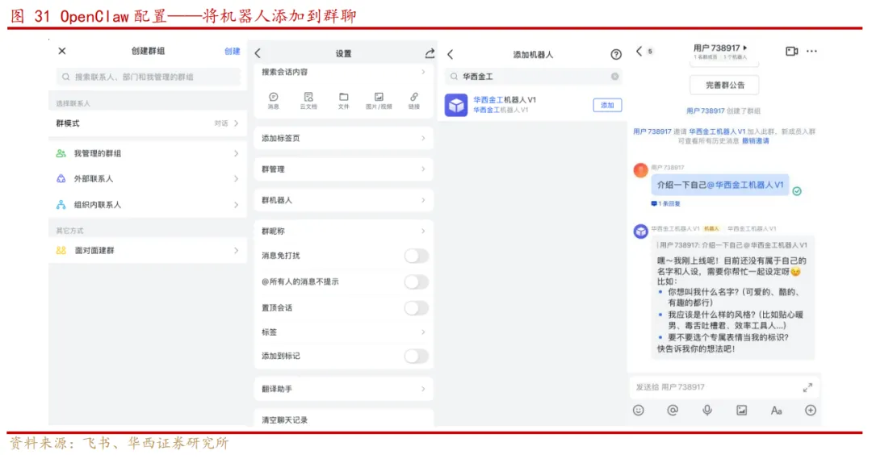
Task: Toggle 添加到标记 switch
Action: pos(417,357)
